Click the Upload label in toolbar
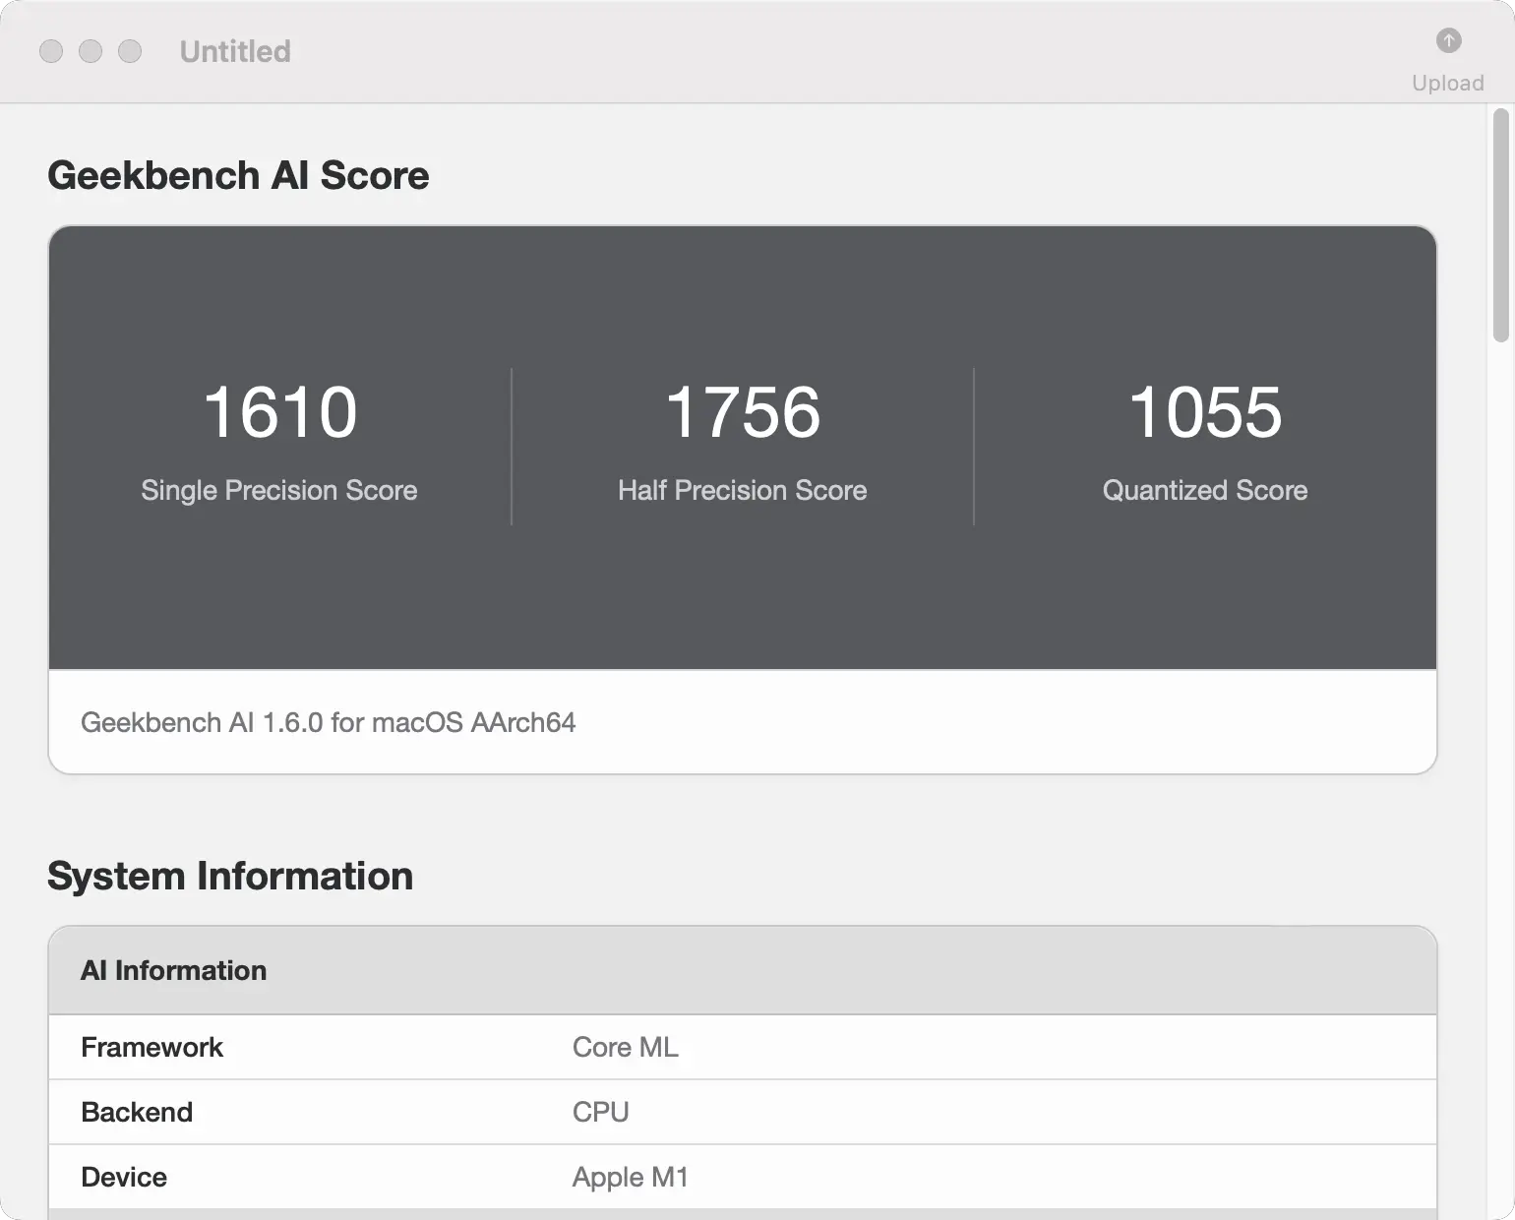The width and height of the screenshot is (1515, 1220). pyautogui.click(x=1447, y=83)
